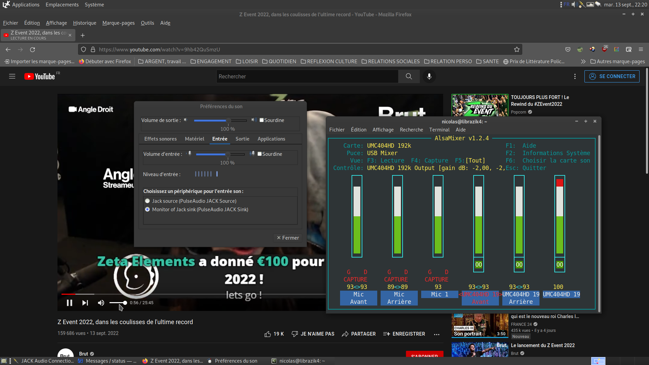
Task: Click the voice search microphone icon
Action: coord(429,76)
